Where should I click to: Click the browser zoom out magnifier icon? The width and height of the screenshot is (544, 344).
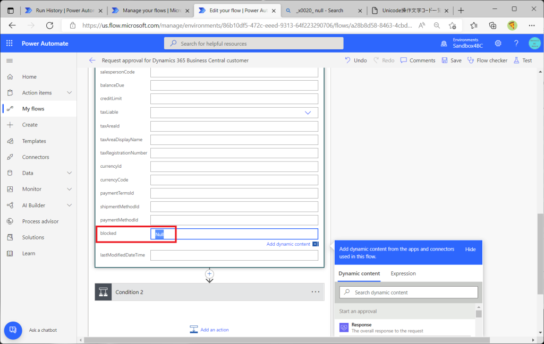pyautogui.click(x=437, y=25)
